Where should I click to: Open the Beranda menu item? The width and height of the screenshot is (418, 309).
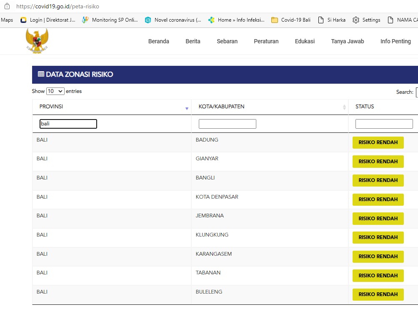click(x=159, y=41)
